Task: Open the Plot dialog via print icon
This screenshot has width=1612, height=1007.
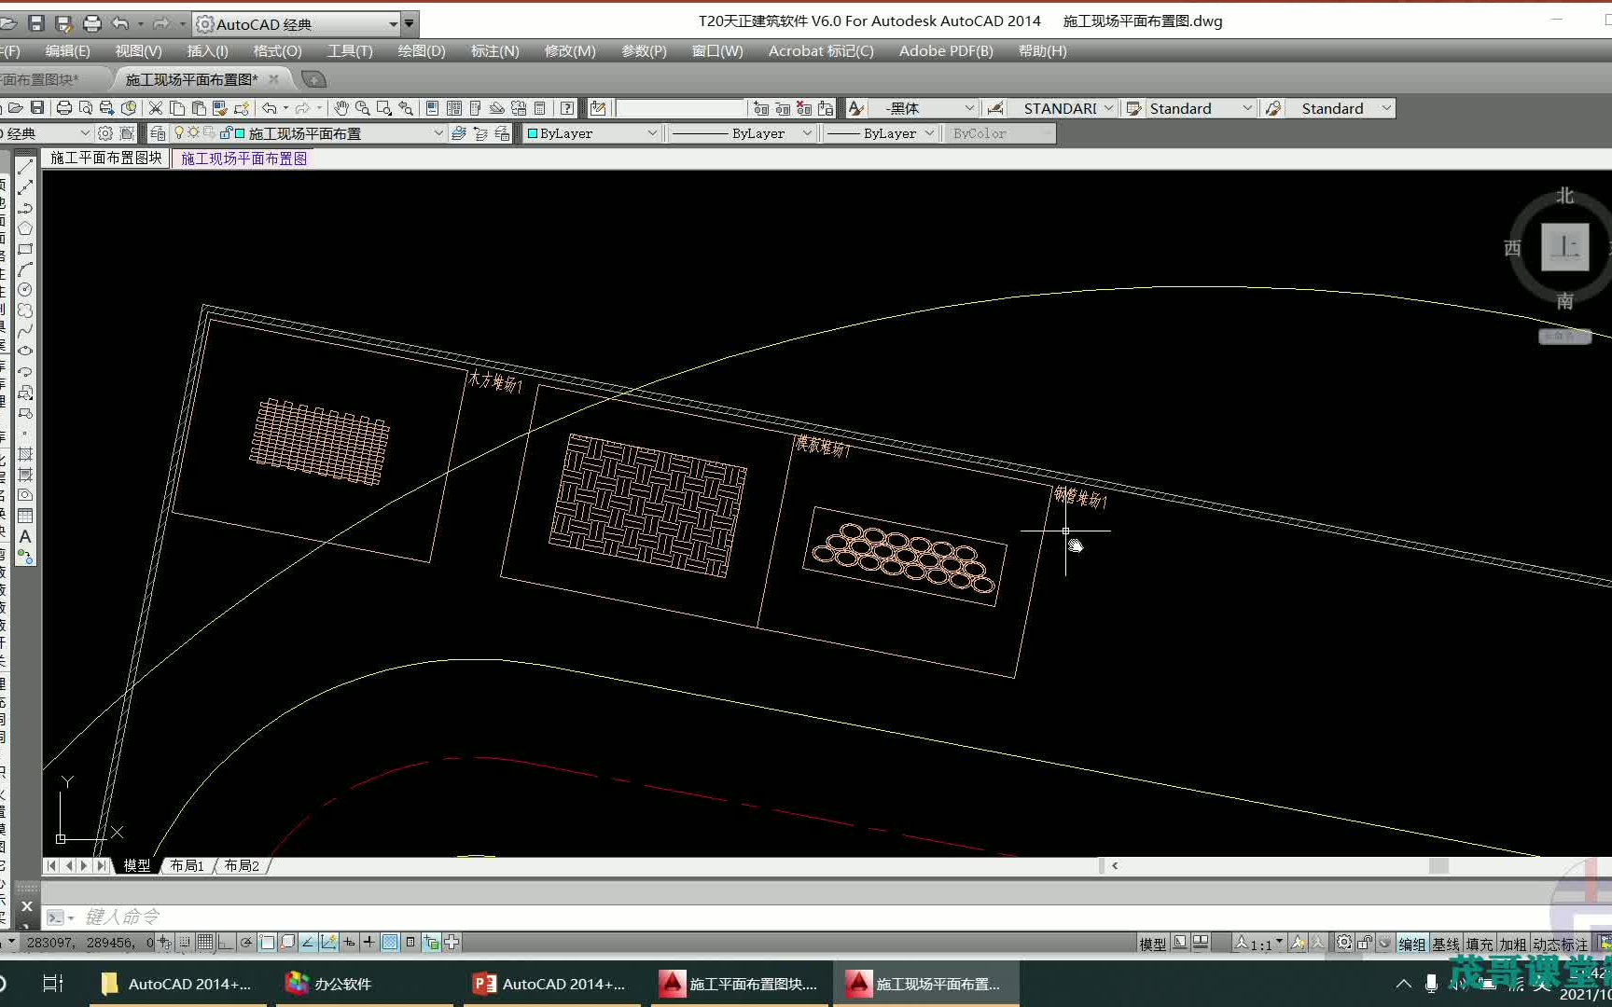Action: click(63, 107)
